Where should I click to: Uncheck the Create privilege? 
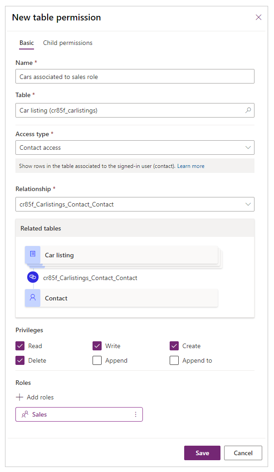click(x=174, y=346)
